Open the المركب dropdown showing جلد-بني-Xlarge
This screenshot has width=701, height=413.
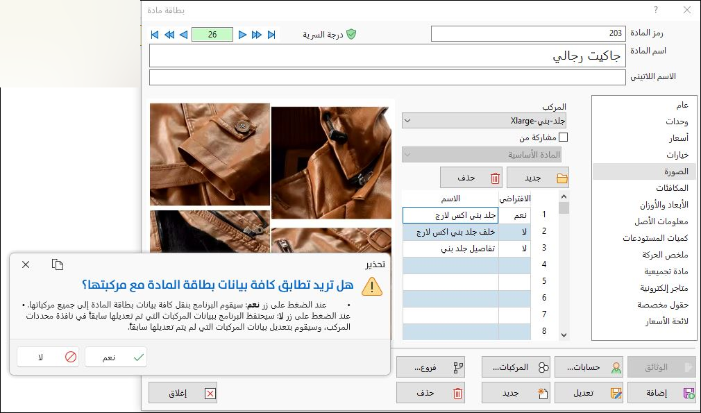click(x=484, y=121)
